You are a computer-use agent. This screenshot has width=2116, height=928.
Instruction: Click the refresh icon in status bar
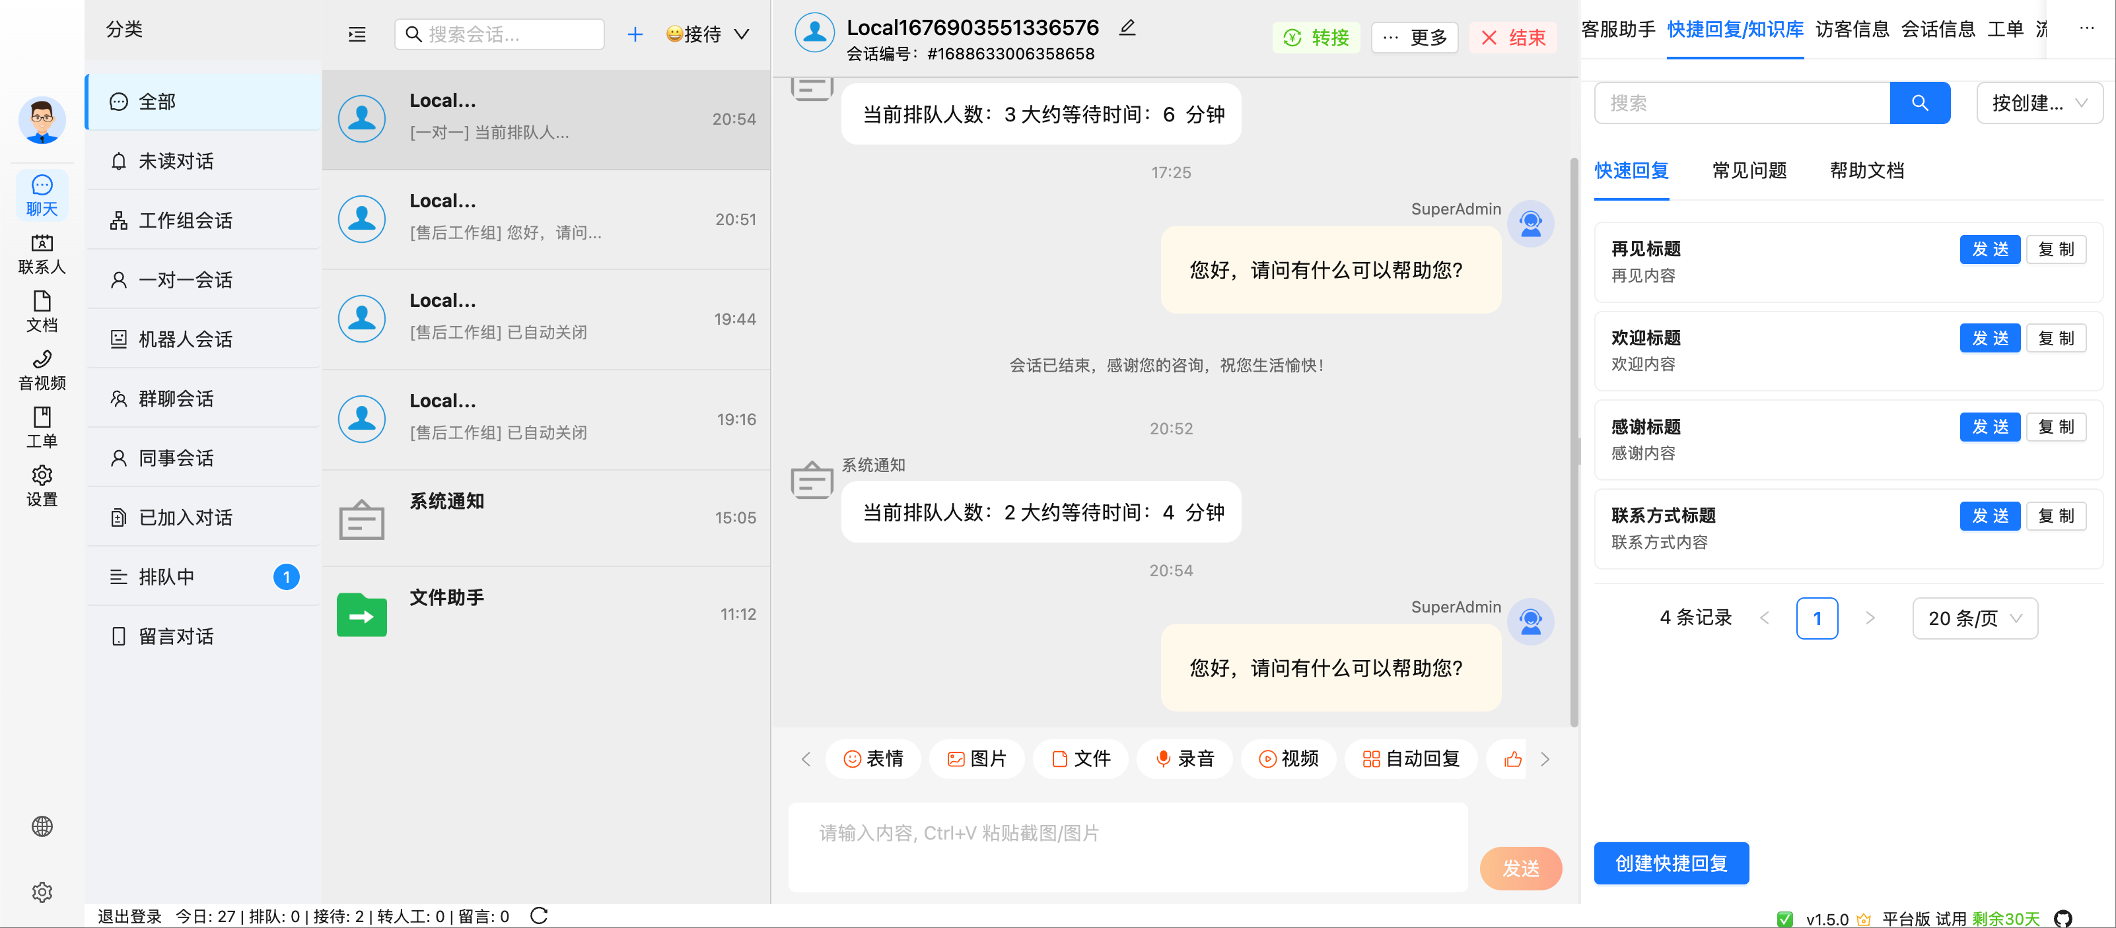click(539, 915)
